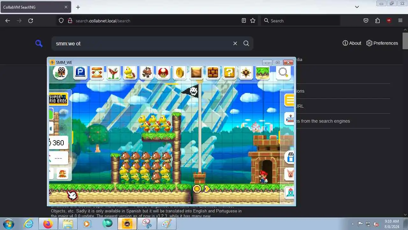Set the course timer showing 360

pyautogui.click(x=59, y=143)
